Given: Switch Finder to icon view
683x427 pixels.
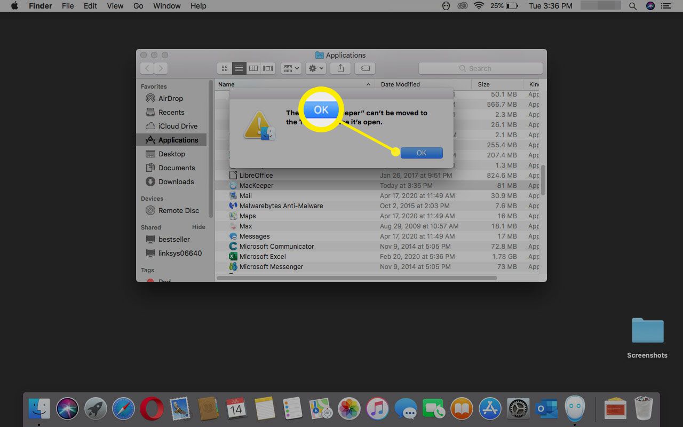Looking at the screenshot, I should pos(225,68).
